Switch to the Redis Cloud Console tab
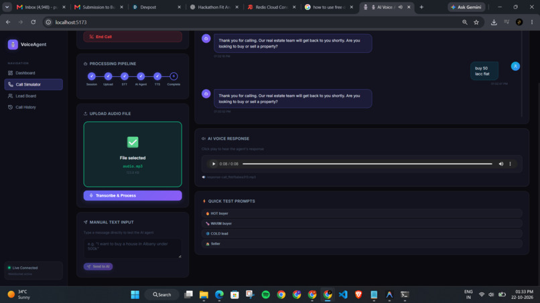 272,7
